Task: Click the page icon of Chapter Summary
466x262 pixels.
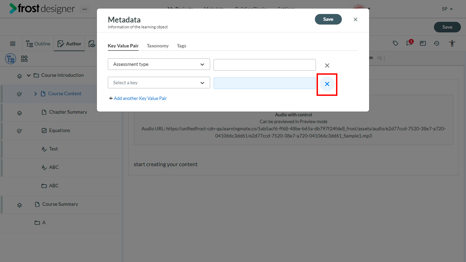Action: (x=44, y=112)
